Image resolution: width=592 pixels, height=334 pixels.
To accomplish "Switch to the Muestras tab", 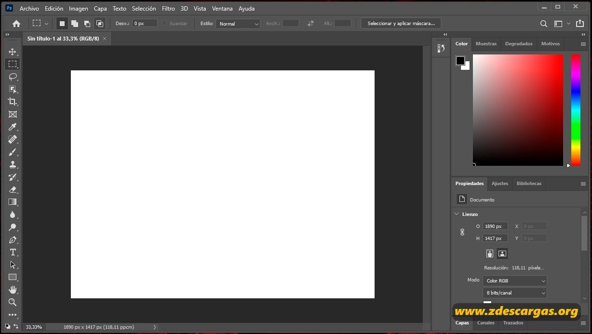I will coord(486,43).
